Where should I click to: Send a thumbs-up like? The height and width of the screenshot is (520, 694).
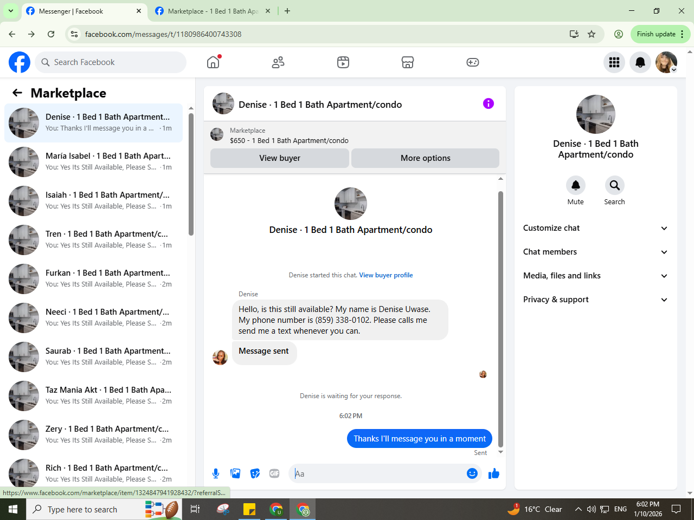point(493,473)
